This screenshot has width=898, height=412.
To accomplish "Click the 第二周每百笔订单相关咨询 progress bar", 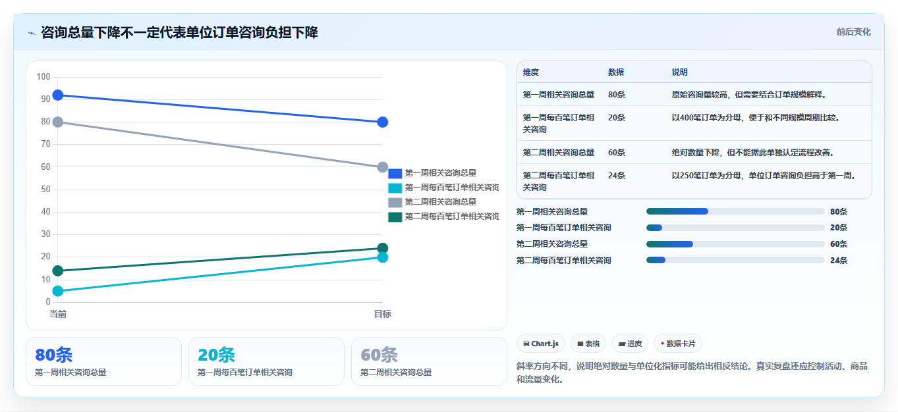I will point(735,260).
